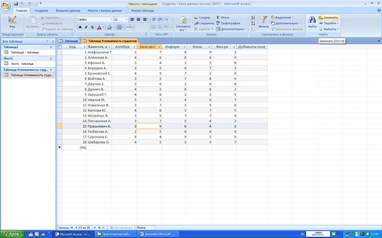Click the Заменить button
The width and height of the screenshot is (382, 238).
click(328, 17)
